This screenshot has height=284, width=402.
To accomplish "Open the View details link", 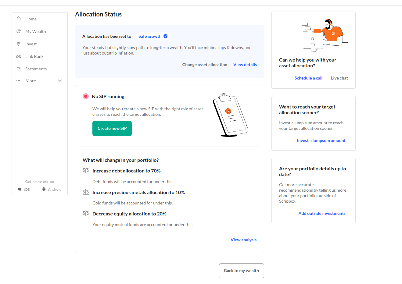I will 245,65.
